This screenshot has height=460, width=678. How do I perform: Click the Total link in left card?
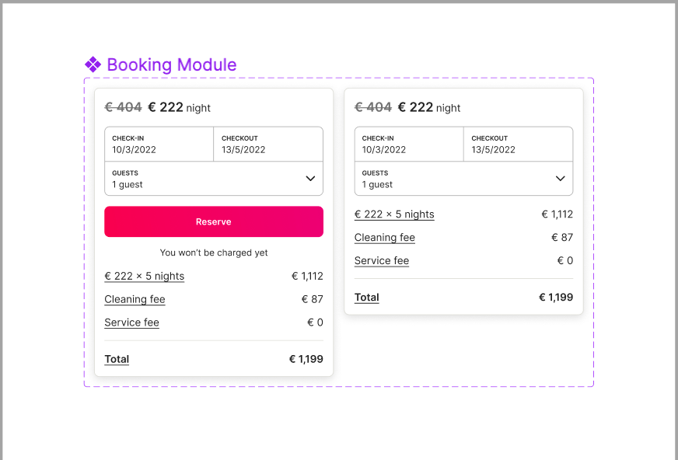117,359
